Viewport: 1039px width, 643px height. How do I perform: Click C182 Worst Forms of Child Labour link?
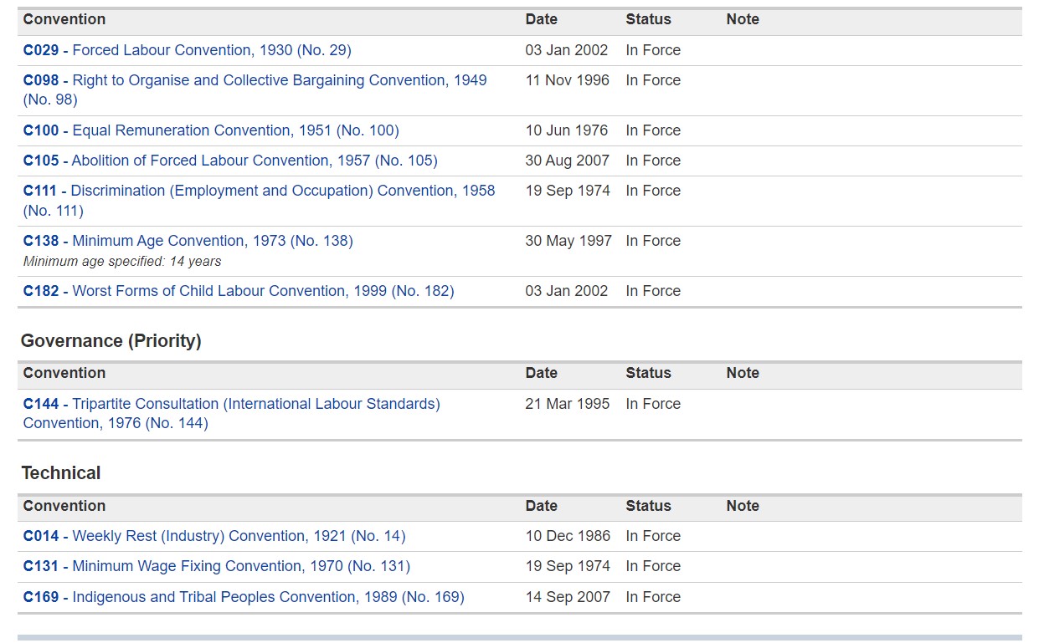click(x=239, y=291)
